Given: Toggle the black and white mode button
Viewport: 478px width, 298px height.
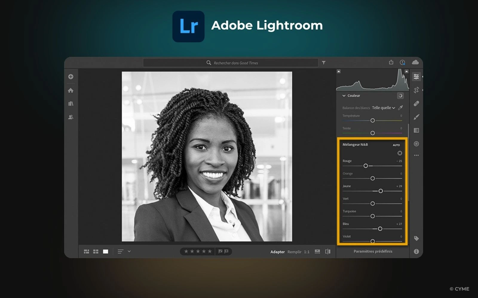Looking at the screenshot, I should click(400, 96).
